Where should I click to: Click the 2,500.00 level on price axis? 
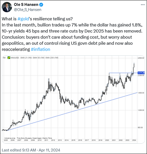[x=141, y=58]
